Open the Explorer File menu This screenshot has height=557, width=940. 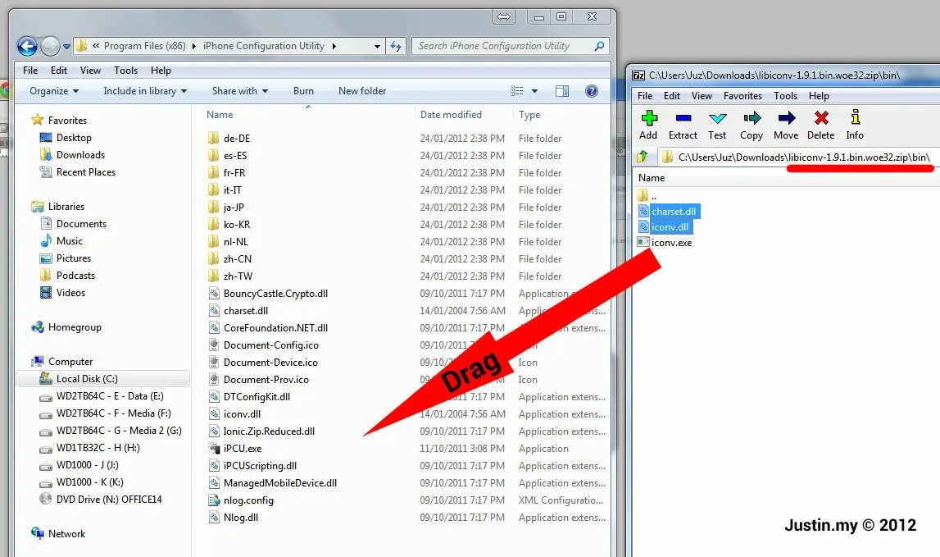click(30, 71)
